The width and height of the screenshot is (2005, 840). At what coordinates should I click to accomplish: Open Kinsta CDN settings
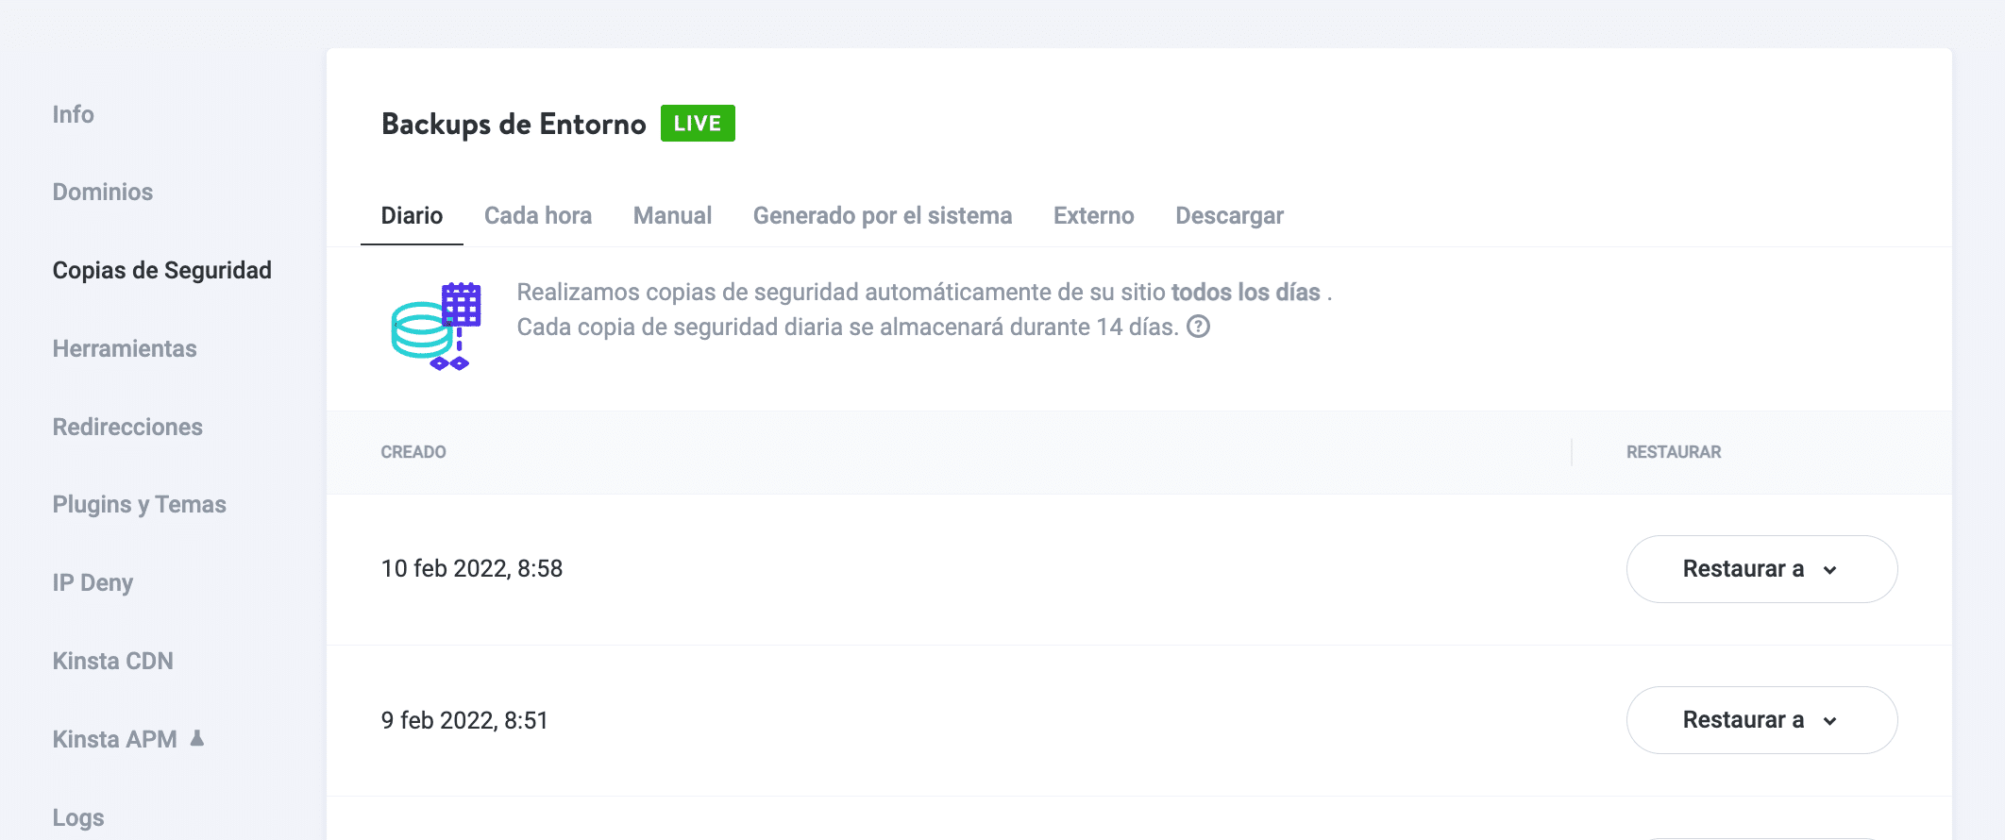pos(112,662)
